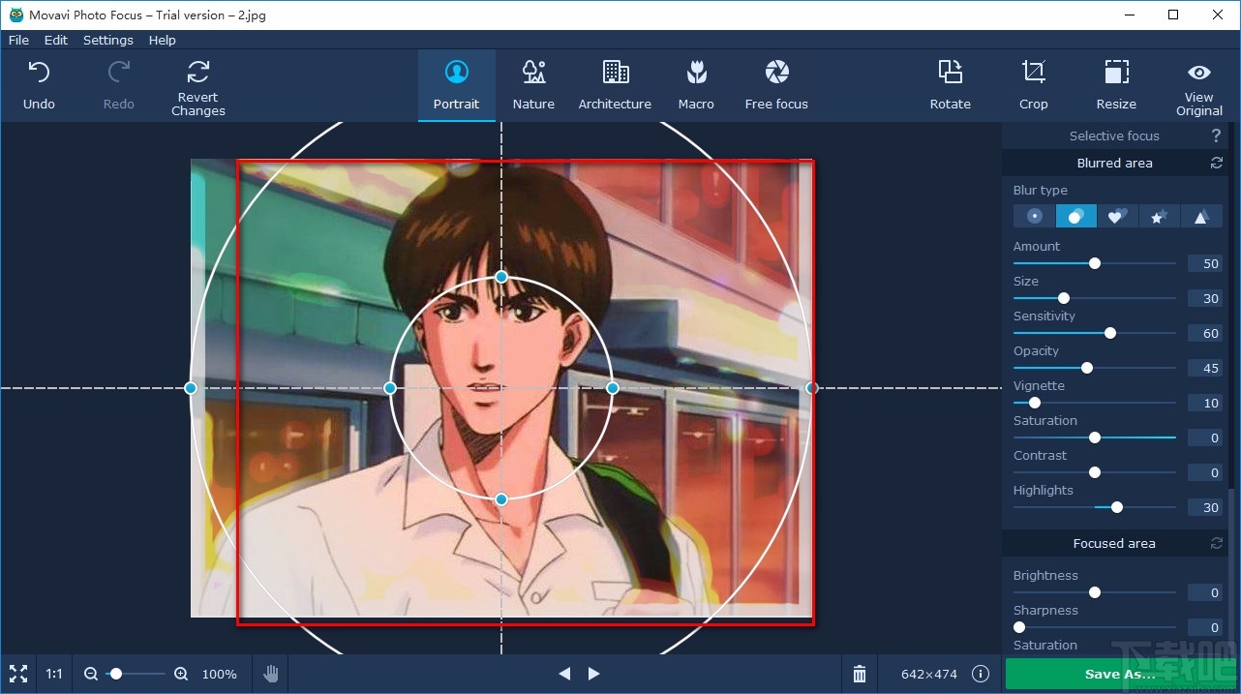Screen dimensions: 1241x694
Task: Click the zoom in magnifier icon
Action: coord(181,674)
